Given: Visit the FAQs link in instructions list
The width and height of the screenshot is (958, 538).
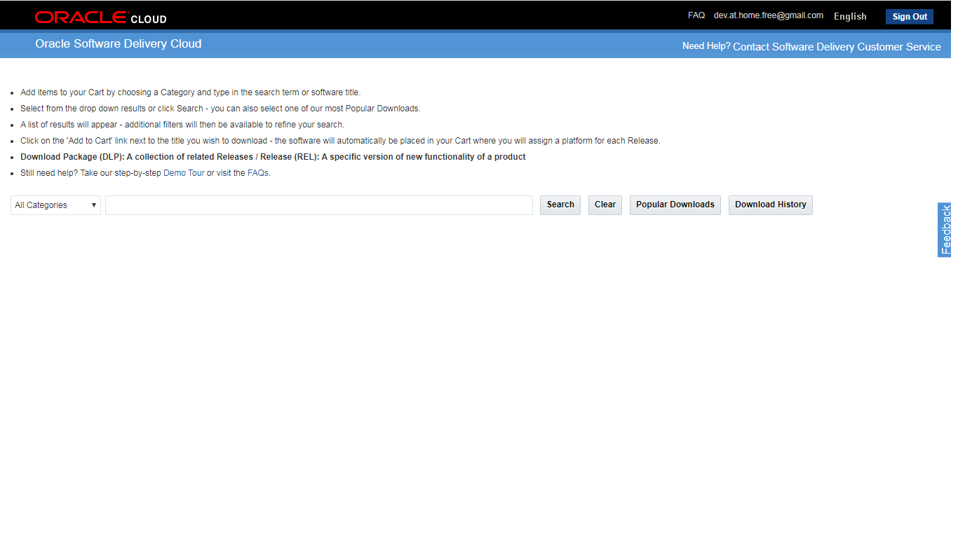Looking at the screenshot, I should point(257,173).
